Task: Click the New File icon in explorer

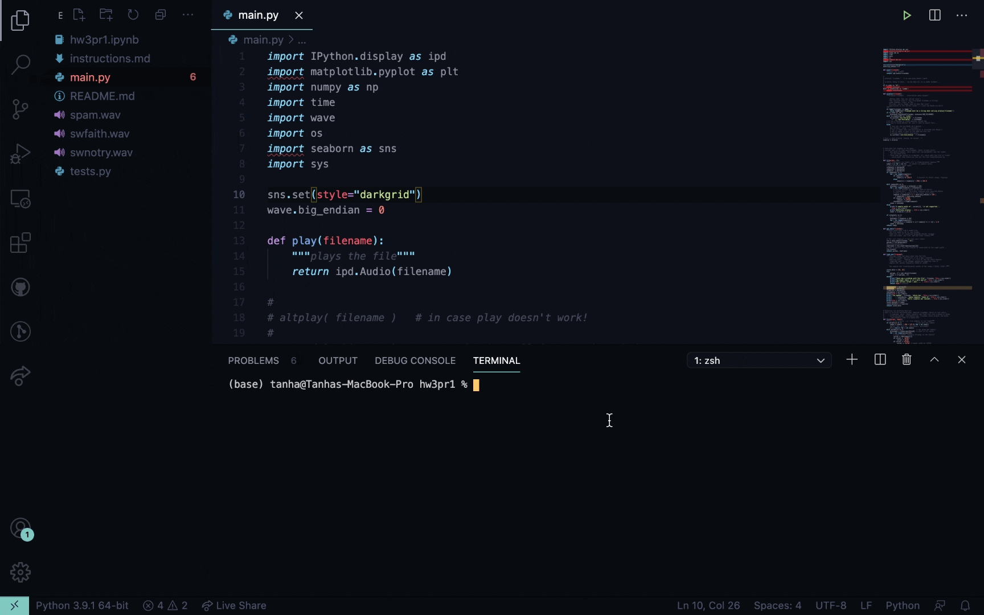Action: click(79, 15)
